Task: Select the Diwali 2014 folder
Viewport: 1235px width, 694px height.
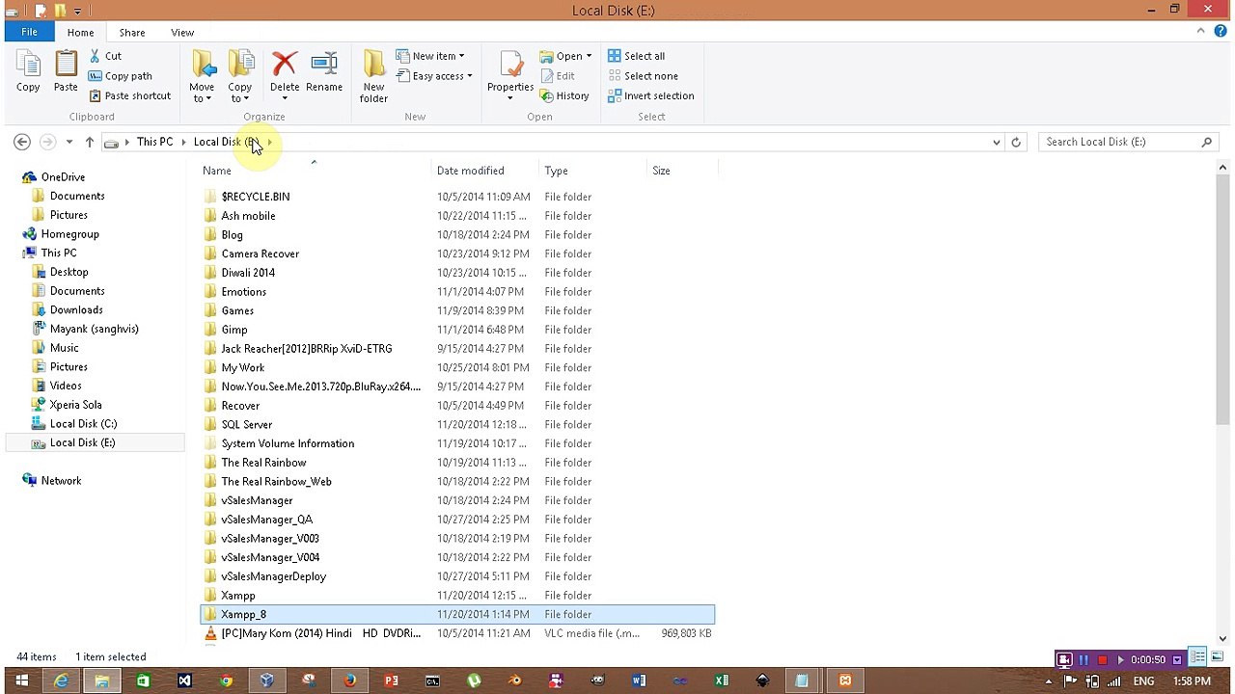Action: pyautogui.click(x=248, y=273)
